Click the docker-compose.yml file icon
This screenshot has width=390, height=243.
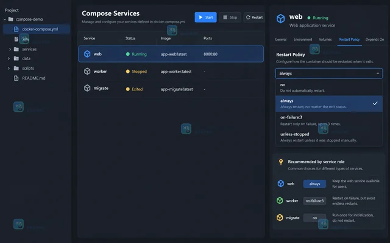(16, 29)
